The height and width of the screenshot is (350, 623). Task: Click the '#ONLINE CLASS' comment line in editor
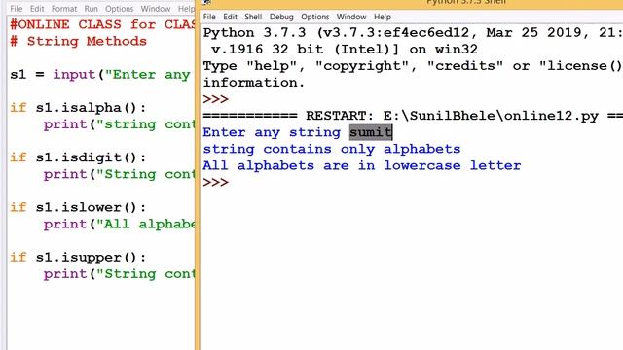coord(102,24)
